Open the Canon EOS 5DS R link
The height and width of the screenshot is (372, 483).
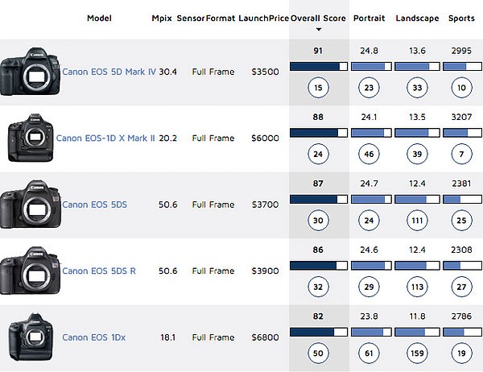[x=99, y=271]
